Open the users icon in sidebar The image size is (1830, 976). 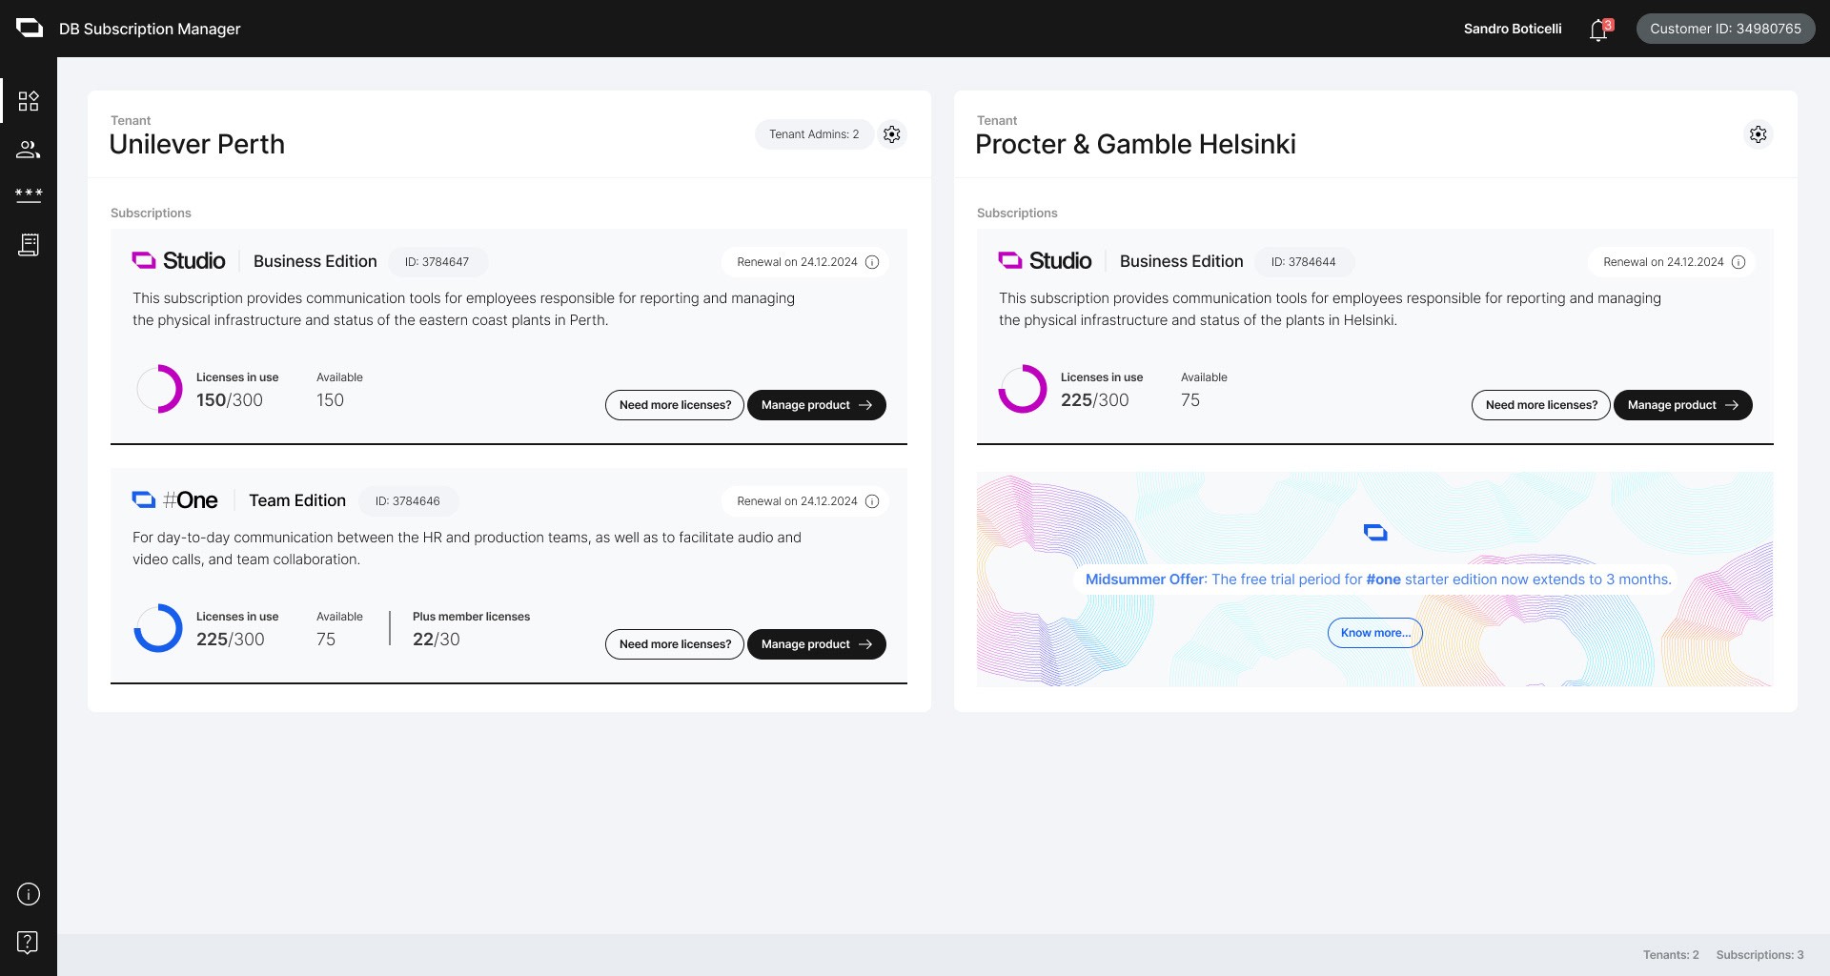pos(29,150)
